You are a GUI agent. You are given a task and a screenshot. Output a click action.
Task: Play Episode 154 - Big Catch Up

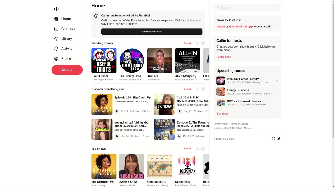tap(117, 111)
